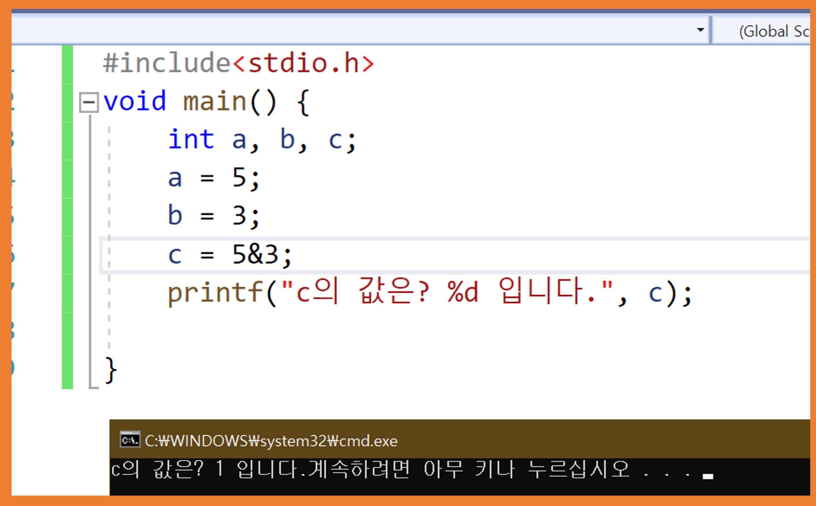Screen dimensions: 816x506
Task: Place cursor on line a = 5
Action: pos(214,178)
